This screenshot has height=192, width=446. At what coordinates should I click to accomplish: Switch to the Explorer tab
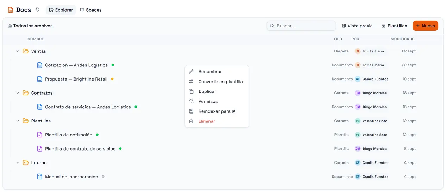(x=61, y=10)
